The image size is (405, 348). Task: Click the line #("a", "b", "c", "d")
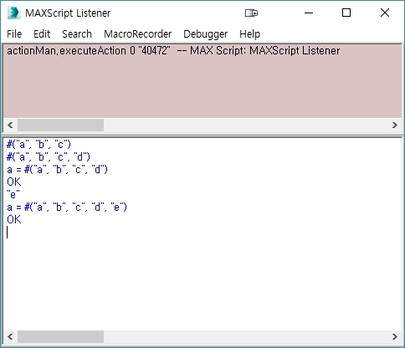pyautogui.click(x=49, y=157)
